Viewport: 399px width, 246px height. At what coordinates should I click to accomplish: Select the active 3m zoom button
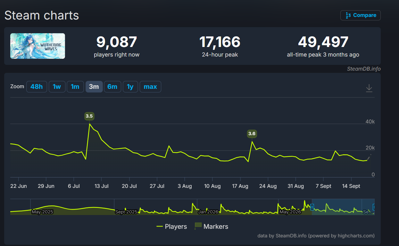tap(94, 87)
